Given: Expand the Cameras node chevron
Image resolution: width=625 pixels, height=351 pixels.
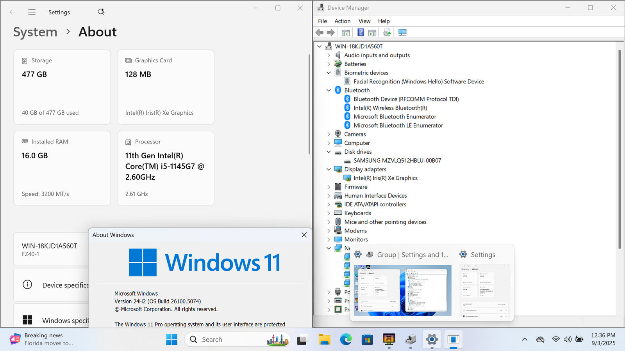Looking at the screenshot, I should coord(329,134).
